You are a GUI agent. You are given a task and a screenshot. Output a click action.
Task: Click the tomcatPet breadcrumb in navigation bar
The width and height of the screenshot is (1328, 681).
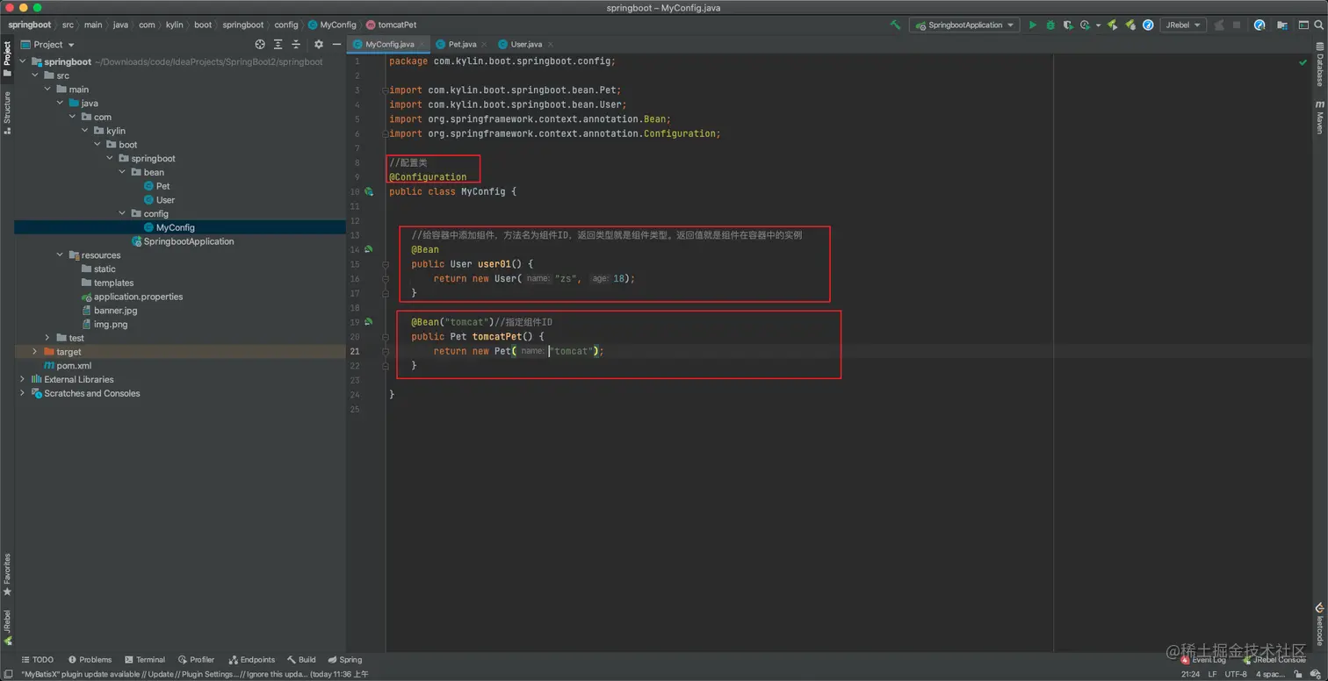tap(392, 25)
